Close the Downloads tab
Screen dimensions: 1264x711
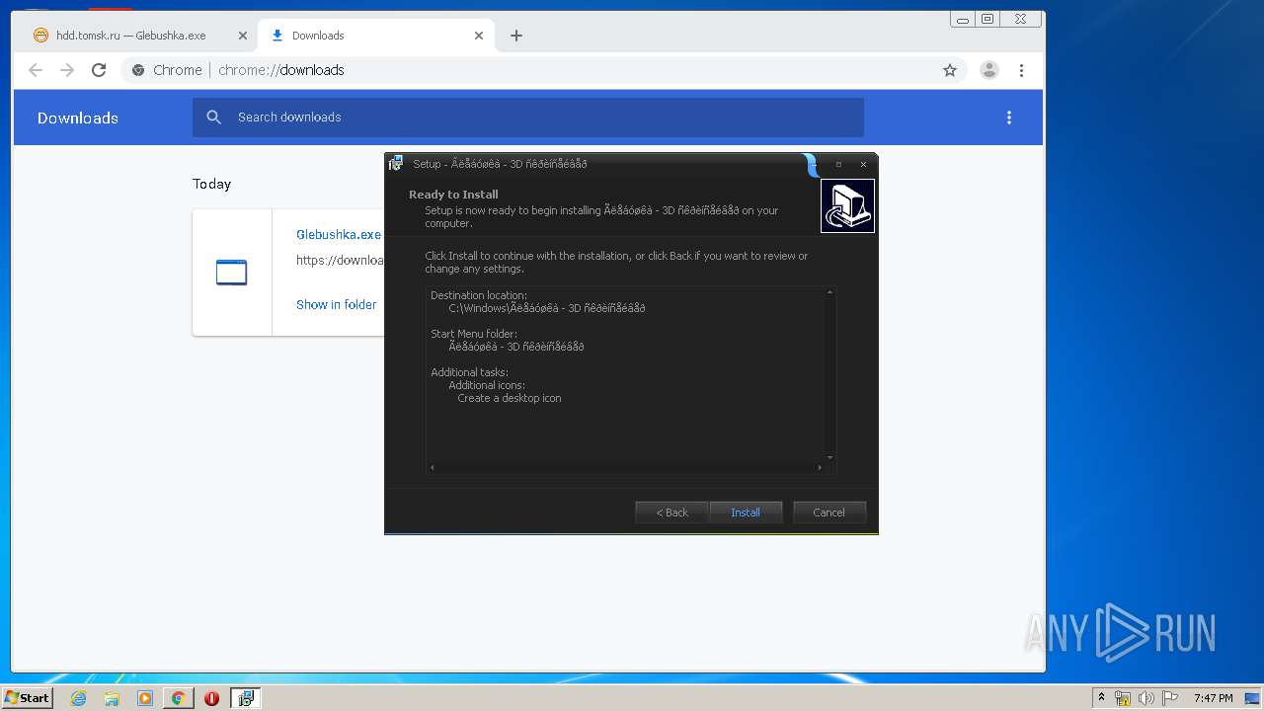click(479, 36)
